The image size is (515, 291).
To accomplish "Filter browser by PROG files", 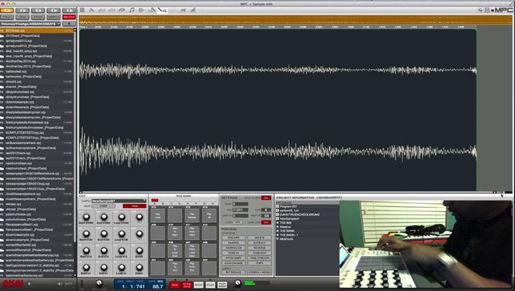I will (38, 17).
